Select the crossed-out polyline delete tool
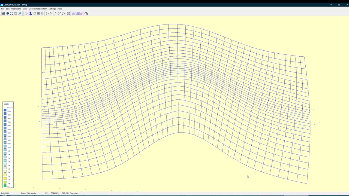The height and width of the screenshot is (196, 349). pyautogui.click(x=51, y=13)
